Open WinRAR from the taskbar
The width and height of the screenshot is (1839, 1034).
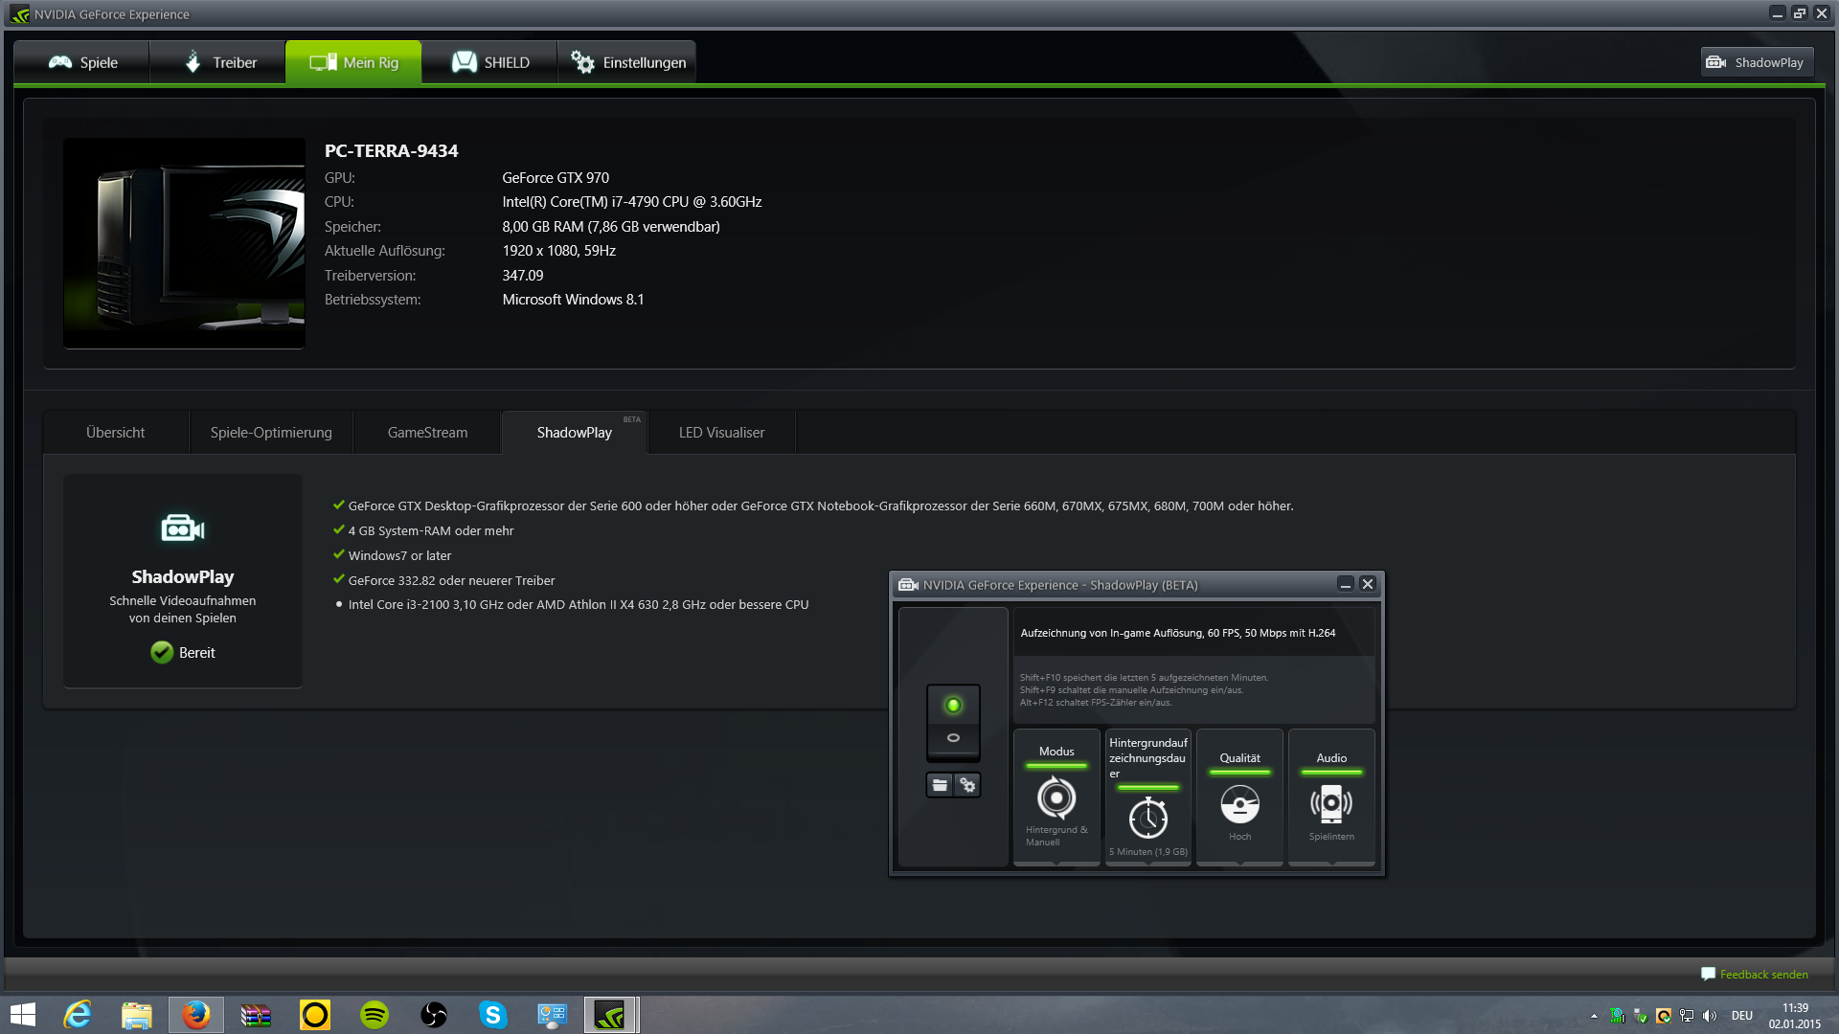(x=256, y=1015)
